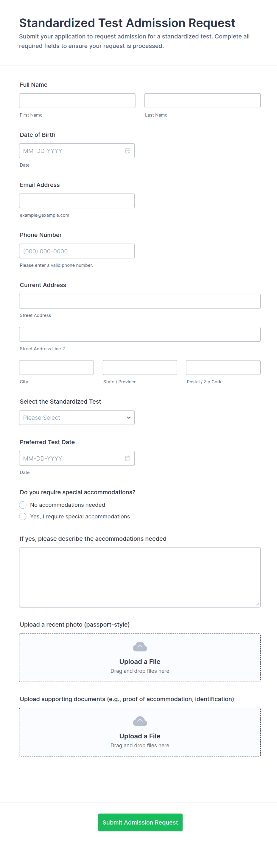The width and height of the screenshot is (277, 846).
Task: Click the First Name input field
Action: [77, 100]
